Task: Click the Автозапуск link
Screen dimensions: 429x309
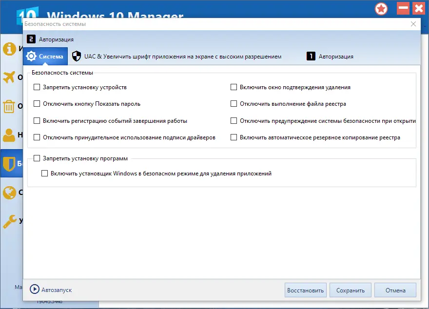Action: [x=57, y=290]
